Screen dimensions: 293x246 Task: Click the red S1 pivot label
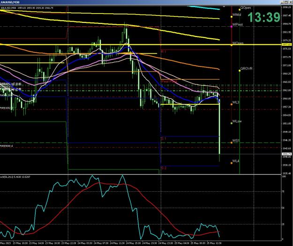pos(164,138)
